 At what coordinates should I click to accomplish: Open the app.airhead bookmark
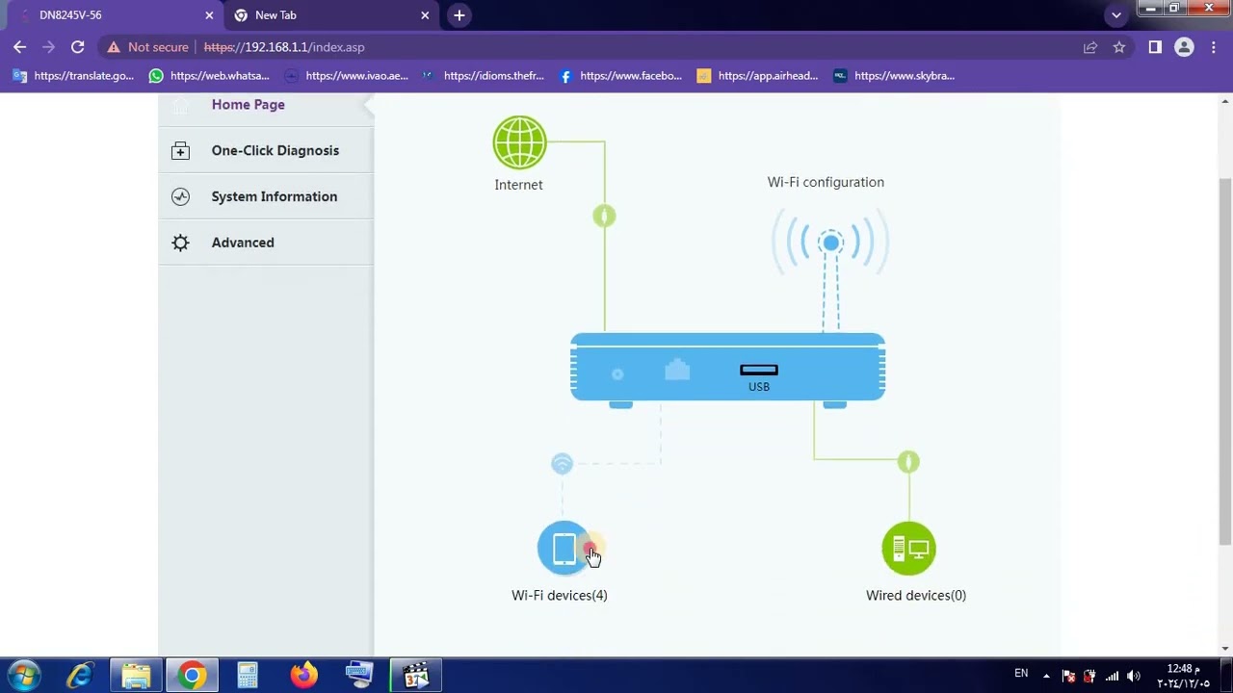pos(758,76)
